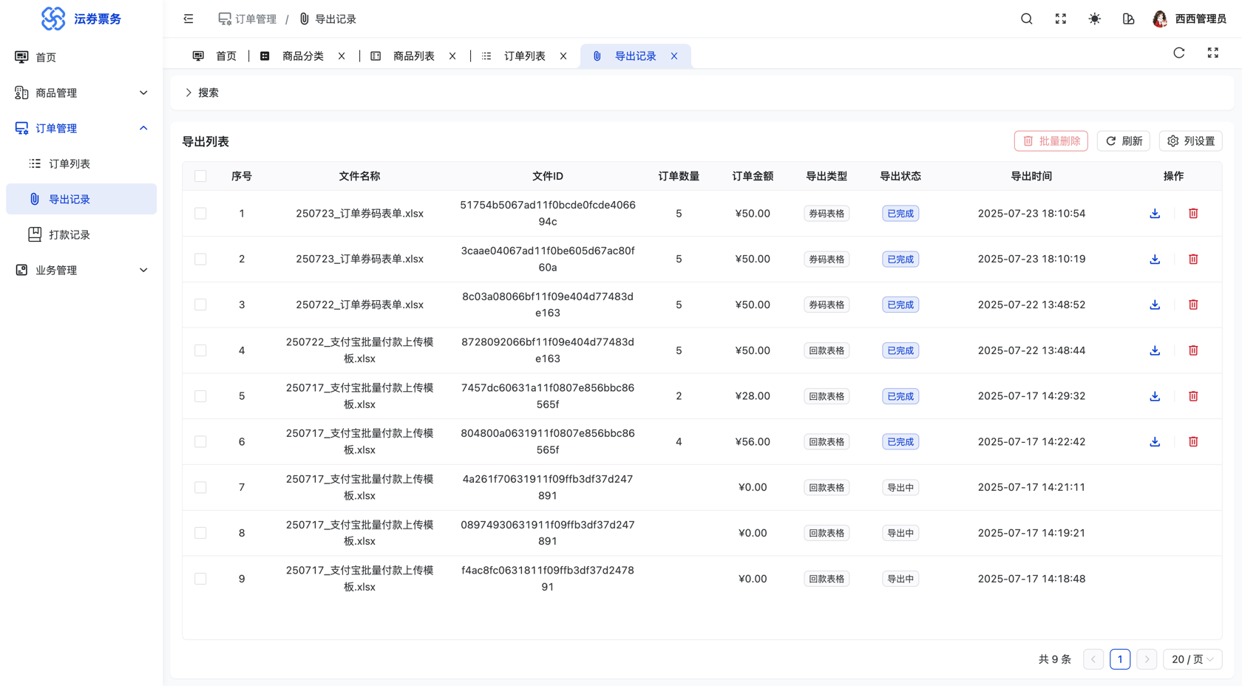Reload the page with tab bar refresh icon
The image size is (1242, 686).
tap(1178, 53)
